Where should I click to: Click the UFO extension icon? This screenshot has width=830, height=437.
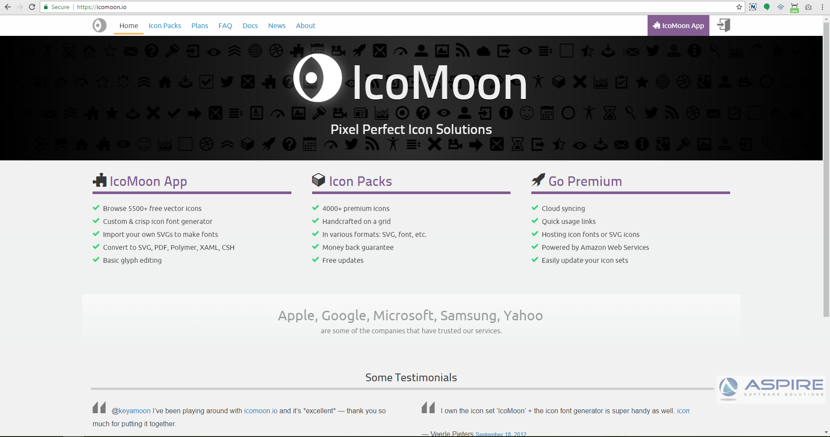click(x=781, y=7)
